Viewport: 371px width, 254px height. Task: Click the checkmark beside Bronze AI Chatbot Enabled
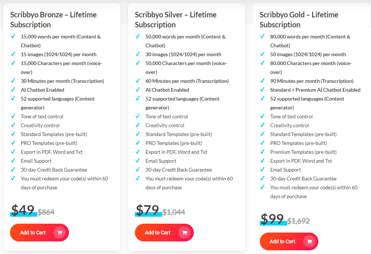[12, 90]
